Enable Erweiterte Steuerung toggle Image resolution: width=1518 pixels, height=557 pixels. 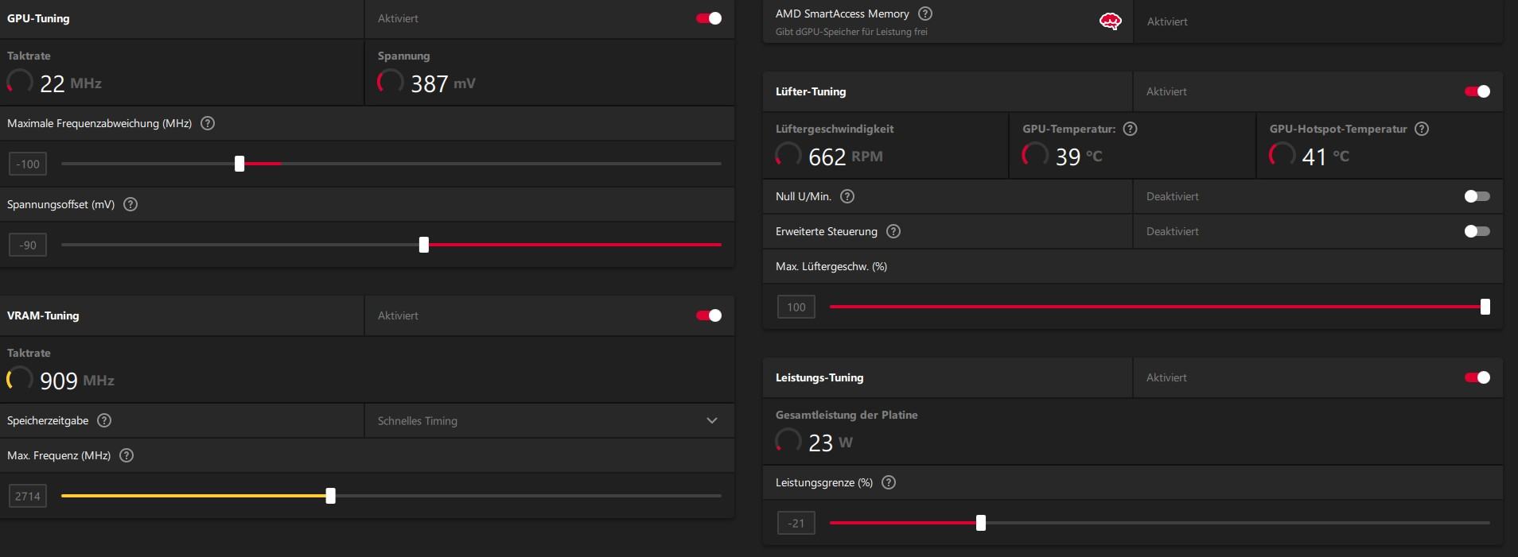[1477, 231]
